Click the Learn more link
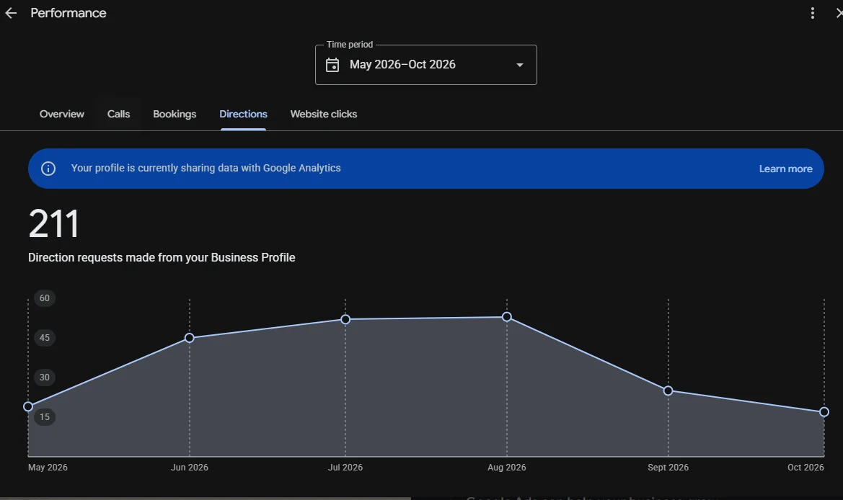This screenshot has height=500, width=843. point(785,169)
